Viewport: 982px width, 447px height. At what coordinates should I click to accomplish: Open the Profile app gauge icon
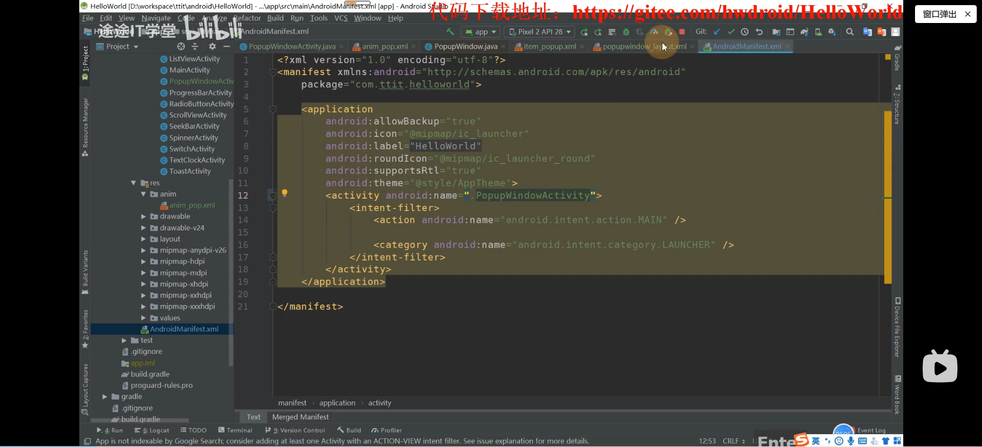coord(654,32)
